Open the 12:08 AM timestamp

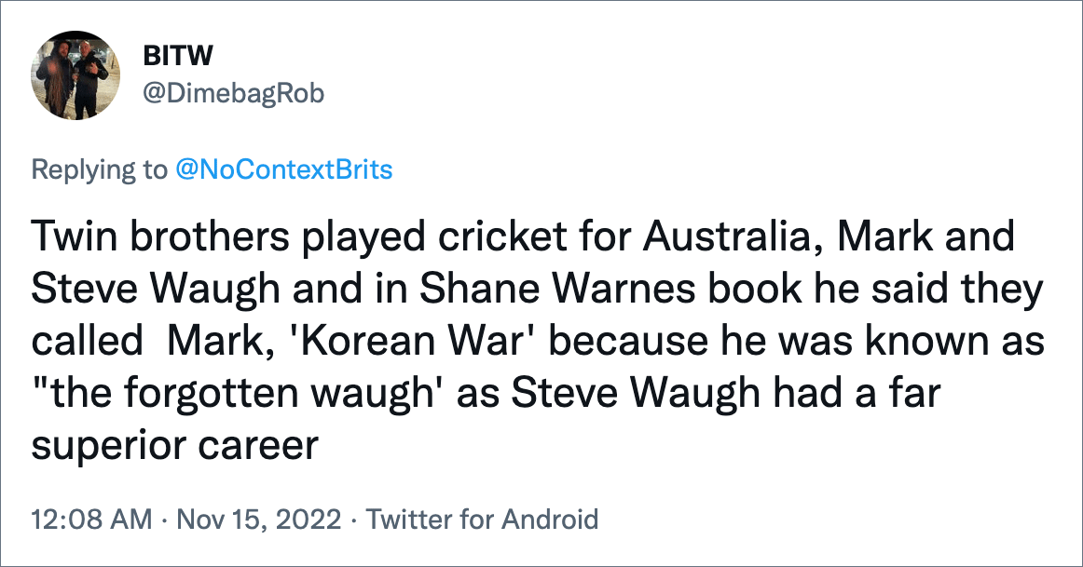tap(92, 519)
